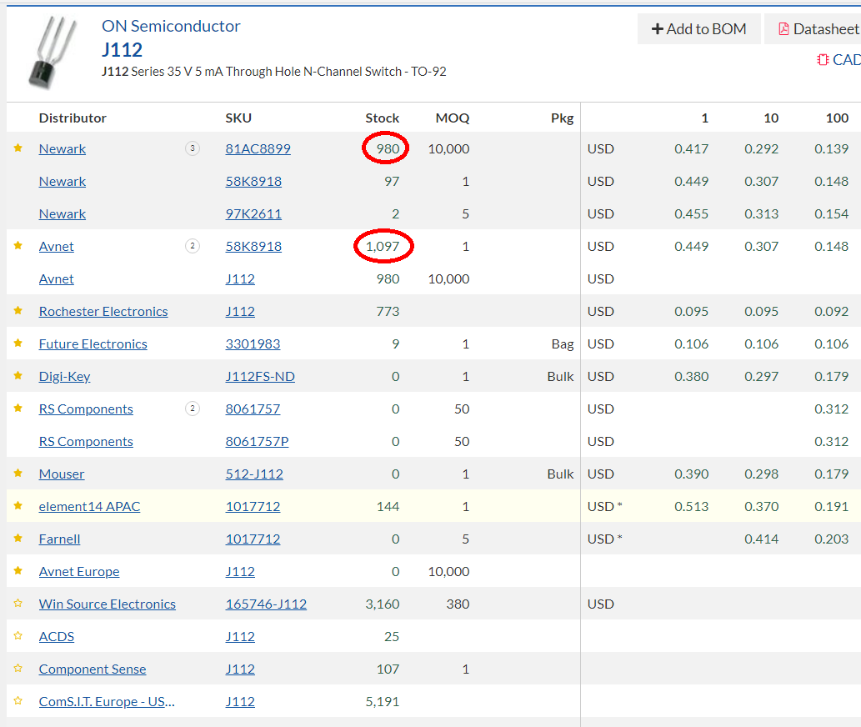Screen dimensions: 861x727
Task: Open the element14 APAC distributor link
Action: point(89,506)
